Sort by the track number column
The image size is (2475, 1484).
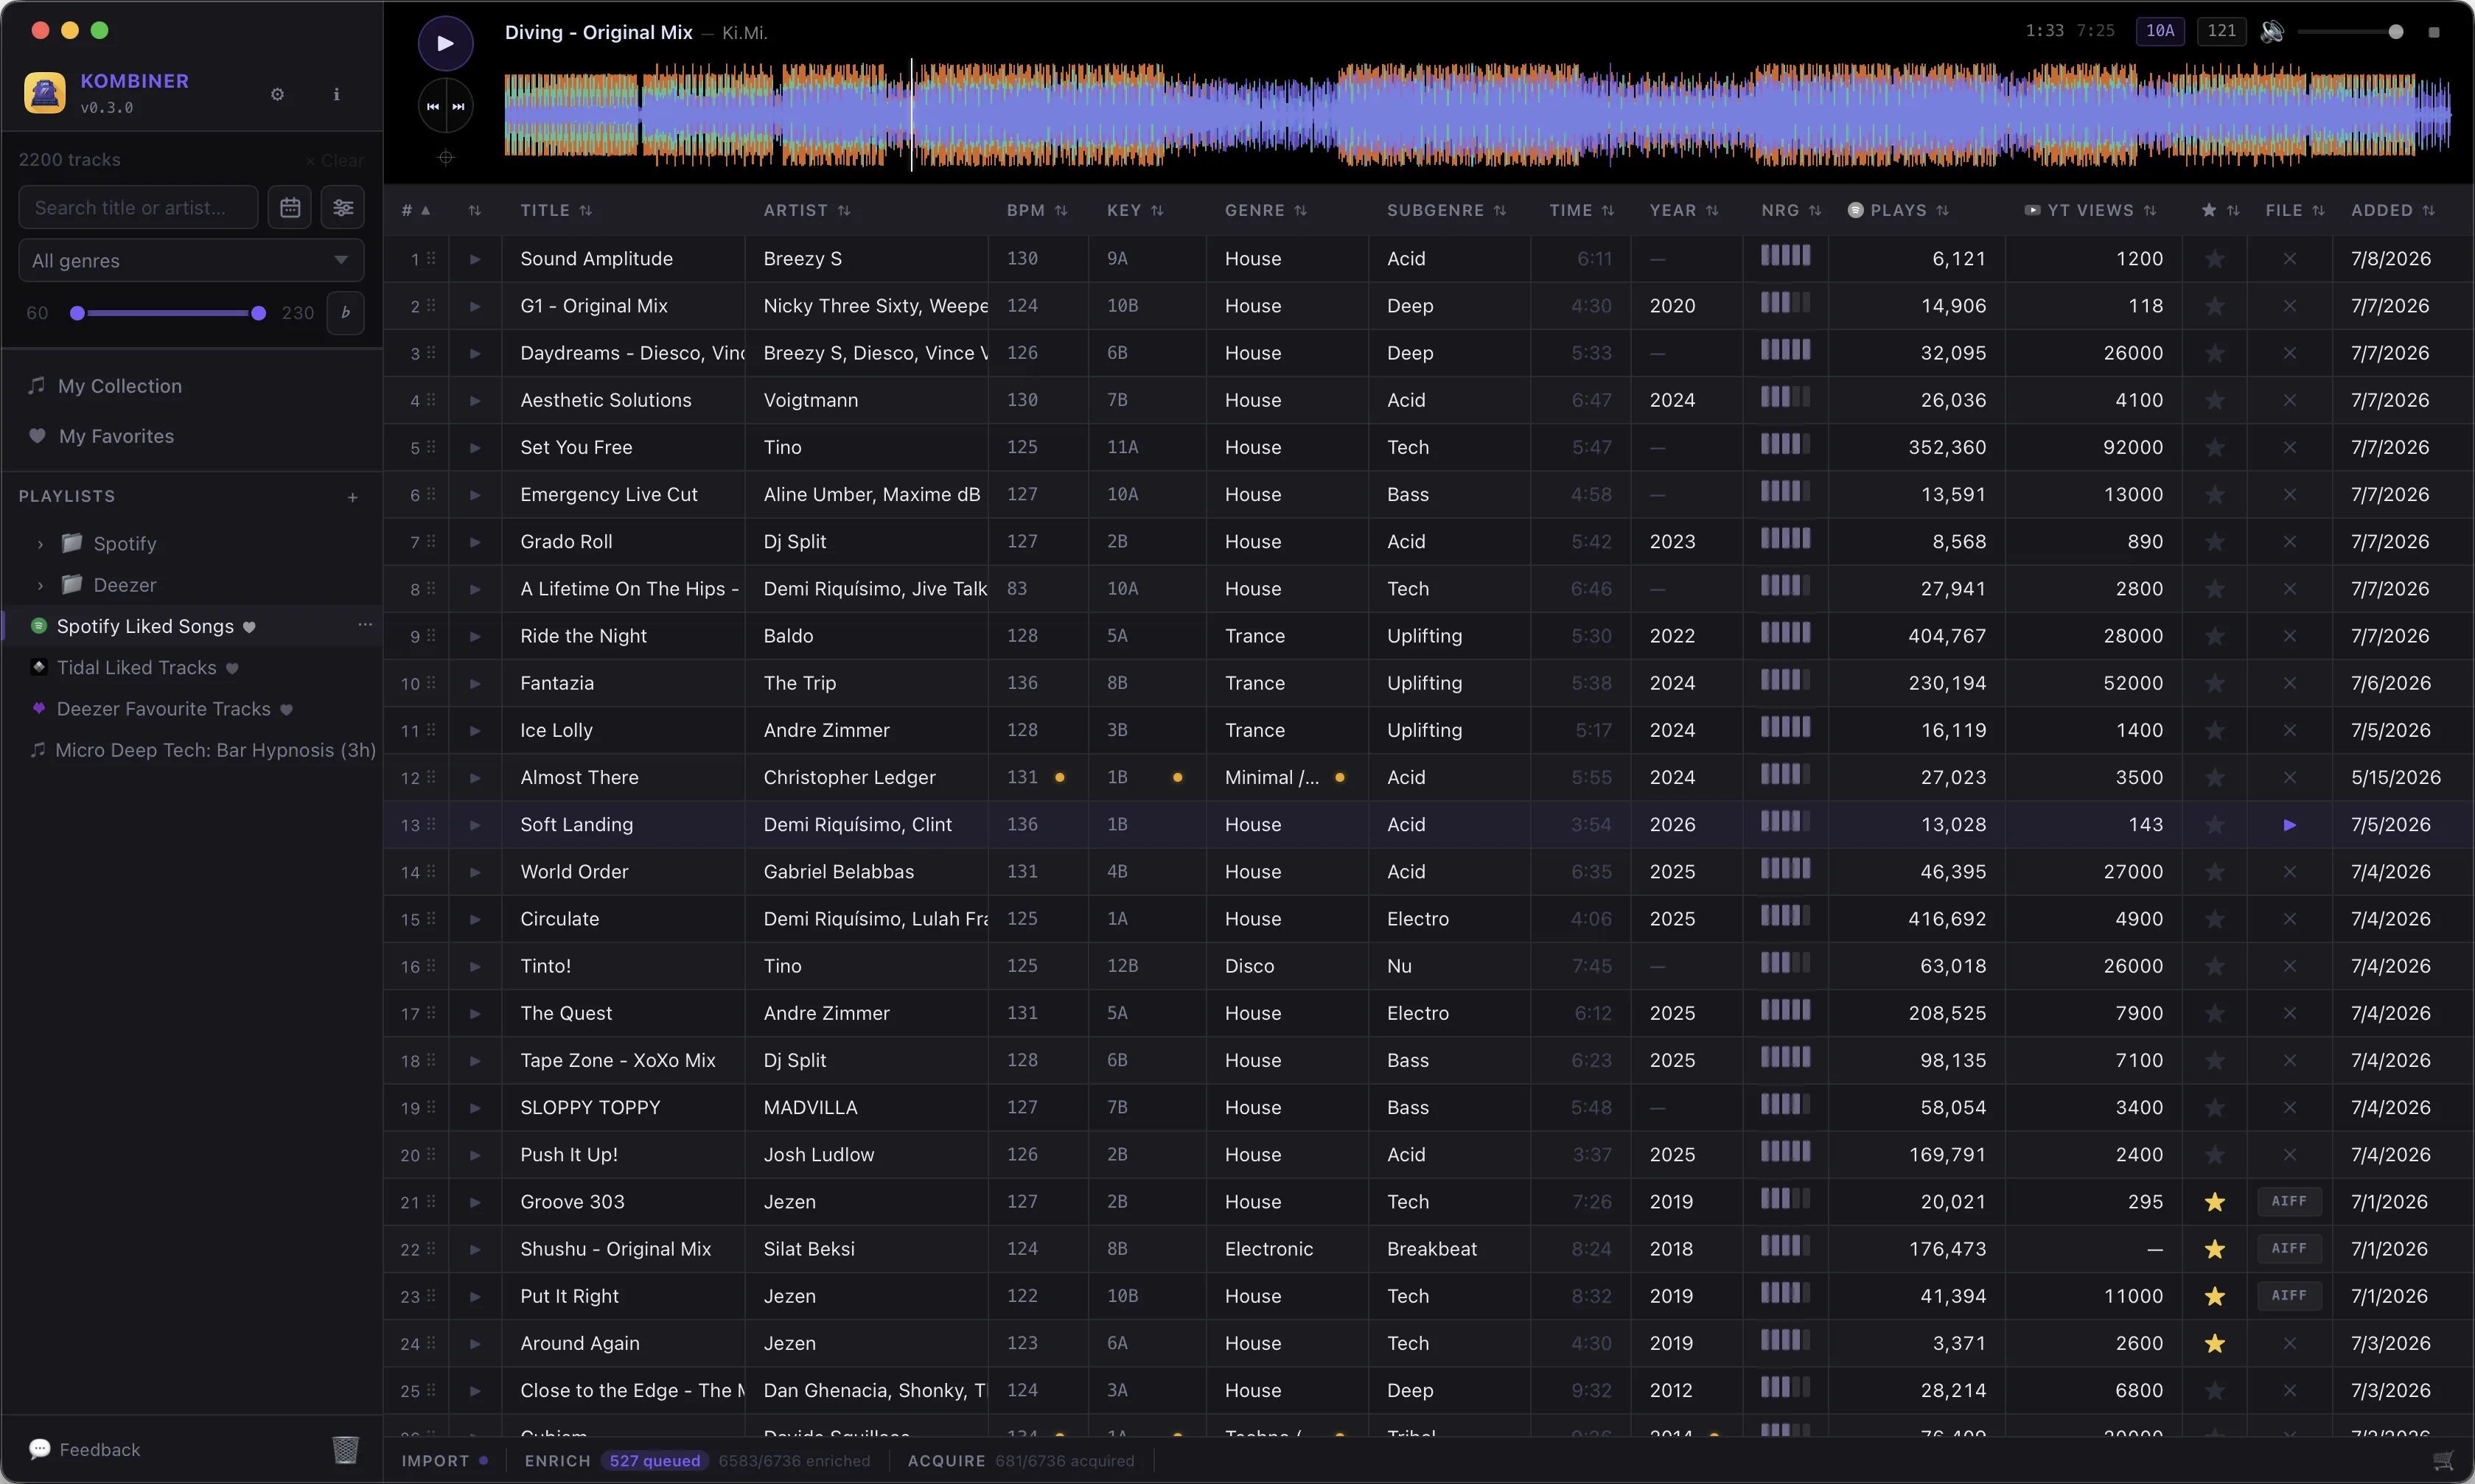point(416,210)
